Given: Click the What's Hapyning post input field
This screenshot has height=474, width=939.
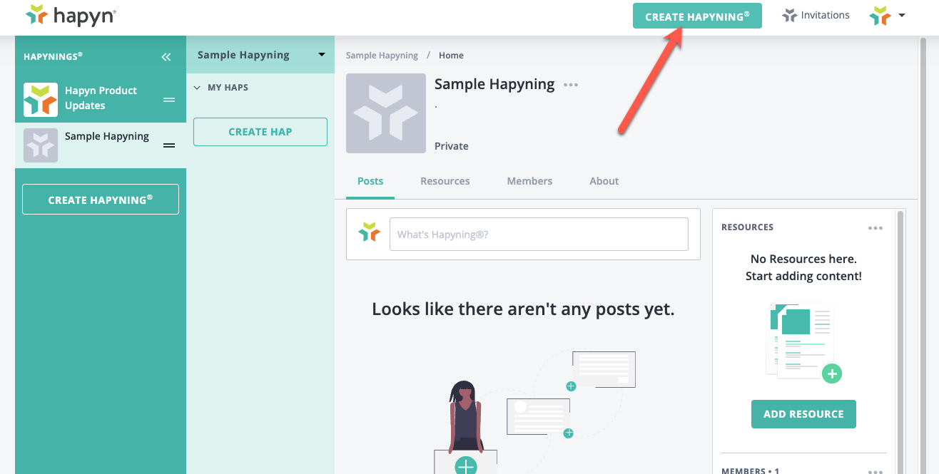Looking at the screenshot, I should pyautogui.click(x=539, y=235).
